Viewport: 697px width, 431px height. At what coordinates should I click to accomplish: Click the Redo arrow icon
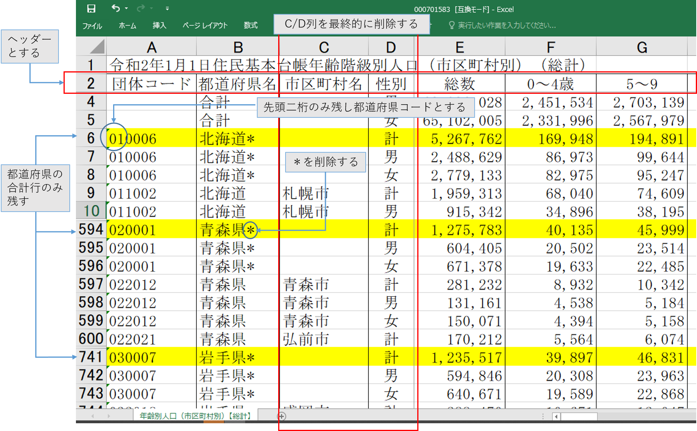pos(141,8)
